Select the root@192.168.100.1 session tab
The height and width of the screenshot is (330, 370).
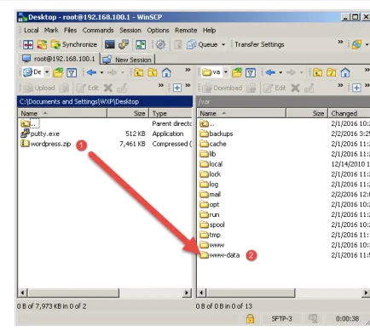click(59, 59)
